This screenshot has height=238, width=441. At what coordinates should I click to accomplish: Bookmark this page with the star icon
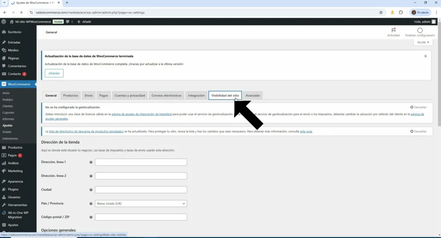point(381,12)
